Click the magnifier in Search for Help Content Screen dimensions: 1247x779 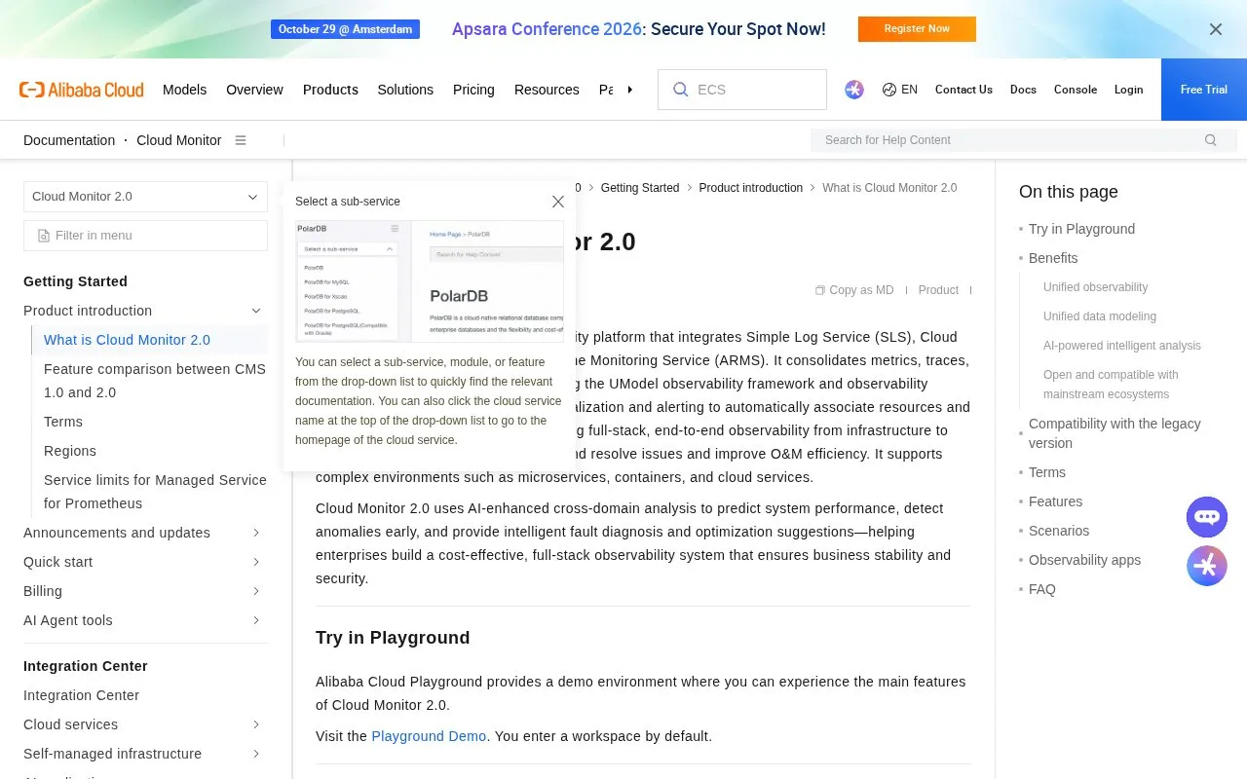point(1211,140)
